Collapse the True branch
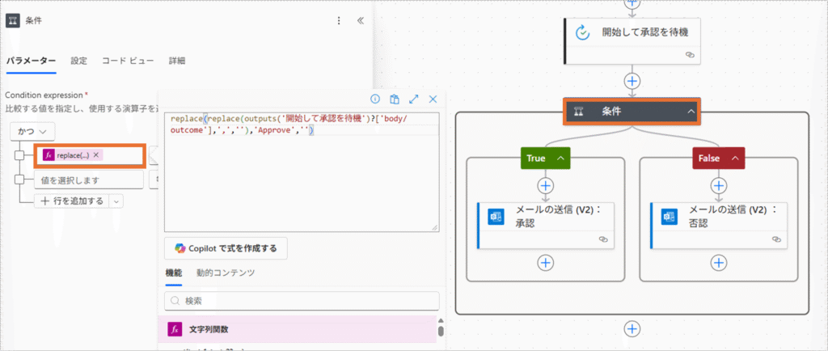This screenshot has height=351, width=828. click(560, 159)
